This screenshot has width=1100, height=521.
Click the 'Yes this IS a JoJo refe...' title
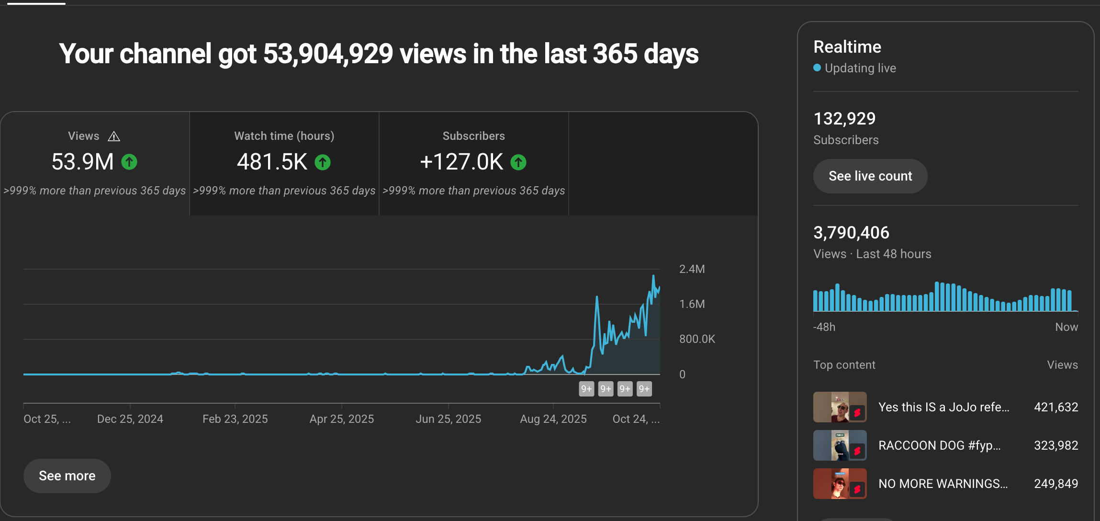point(943,407)
